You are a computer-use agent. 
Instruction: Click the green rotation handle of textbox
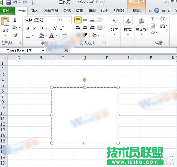pyautogui.click(x=85, y=80)
